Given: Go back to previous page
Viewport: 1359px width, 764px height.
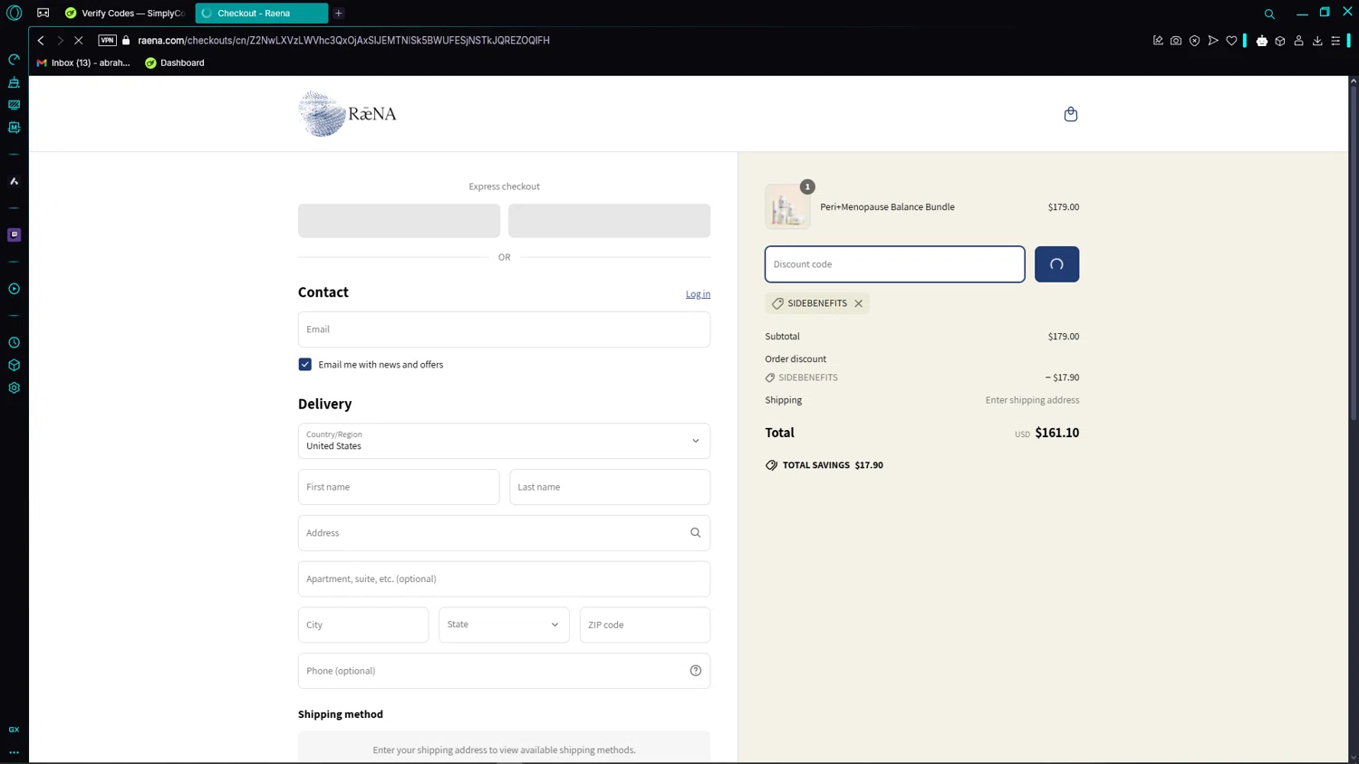Looking at the screenshot, I should click(41, 41).
